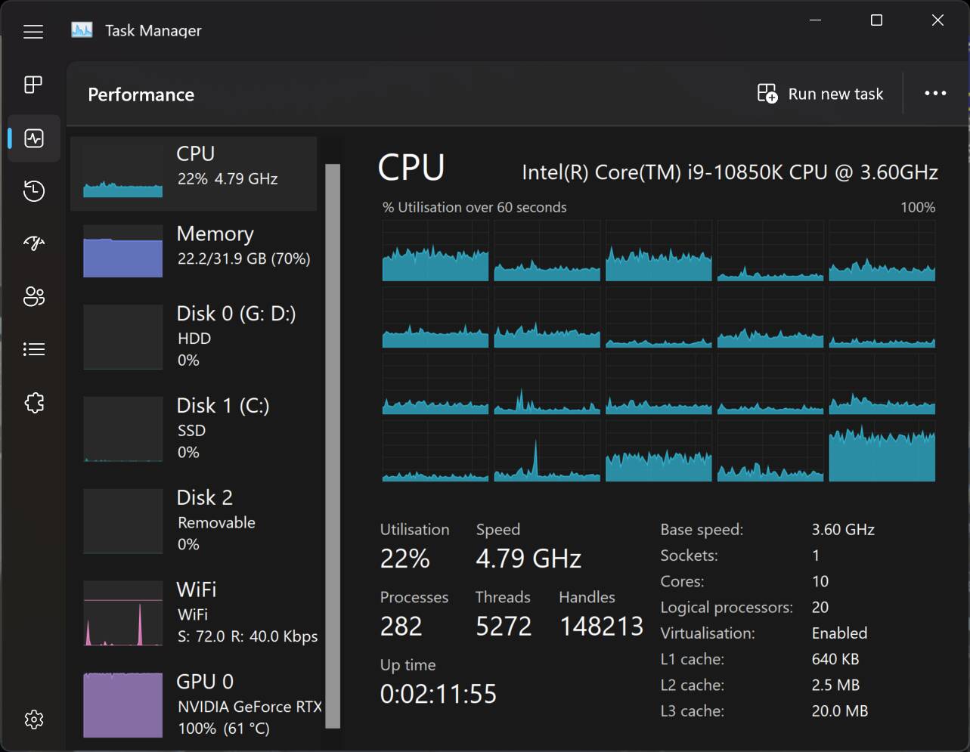Viewport: 970px width, 752px height.
Task: Click the 100% graph scale label
Action: 918,207
